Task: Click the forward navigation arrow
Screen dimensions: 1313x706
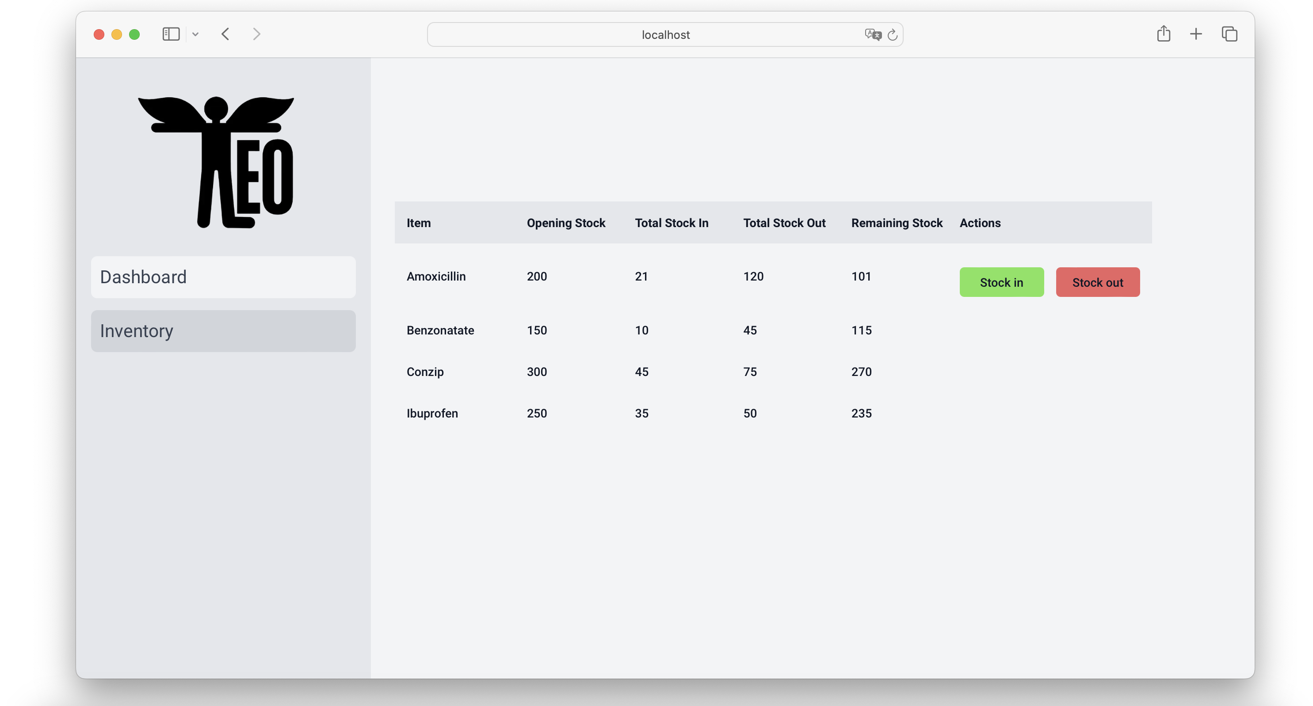Action: [256, 34]
